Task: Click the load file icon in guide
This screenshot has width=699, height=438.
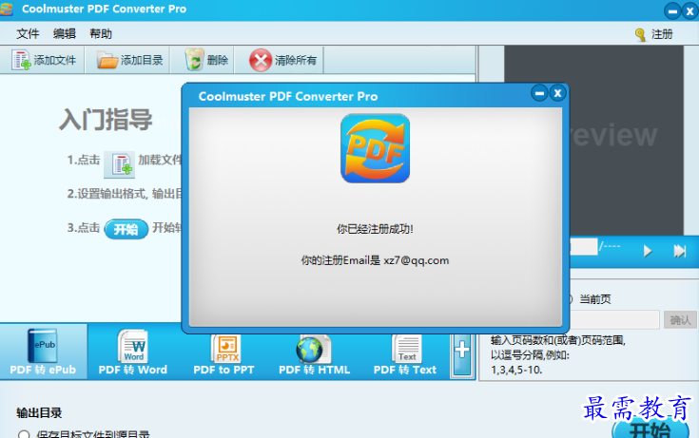Action: pyautogui.click(x=120, y=164)
